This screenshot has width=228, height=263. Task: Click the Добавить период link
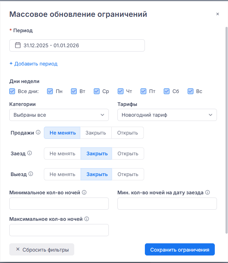coord(34,64)
